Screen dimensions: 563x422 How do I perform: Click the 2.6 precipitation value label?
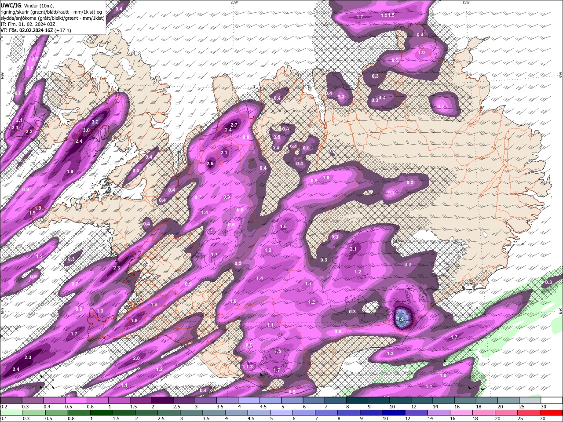[x=210, y=164]
